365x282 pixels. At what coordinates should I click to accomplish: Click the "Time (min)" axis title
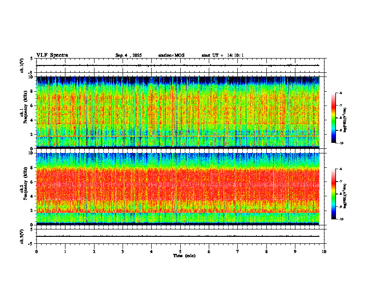point(184,256)
